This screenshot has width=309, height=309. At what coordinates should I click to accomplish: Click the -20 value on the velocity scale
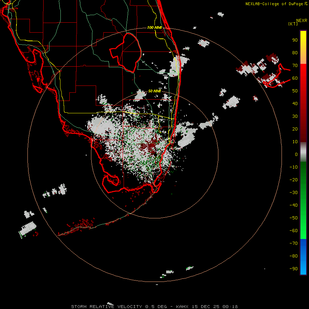[x=294, y=180]
